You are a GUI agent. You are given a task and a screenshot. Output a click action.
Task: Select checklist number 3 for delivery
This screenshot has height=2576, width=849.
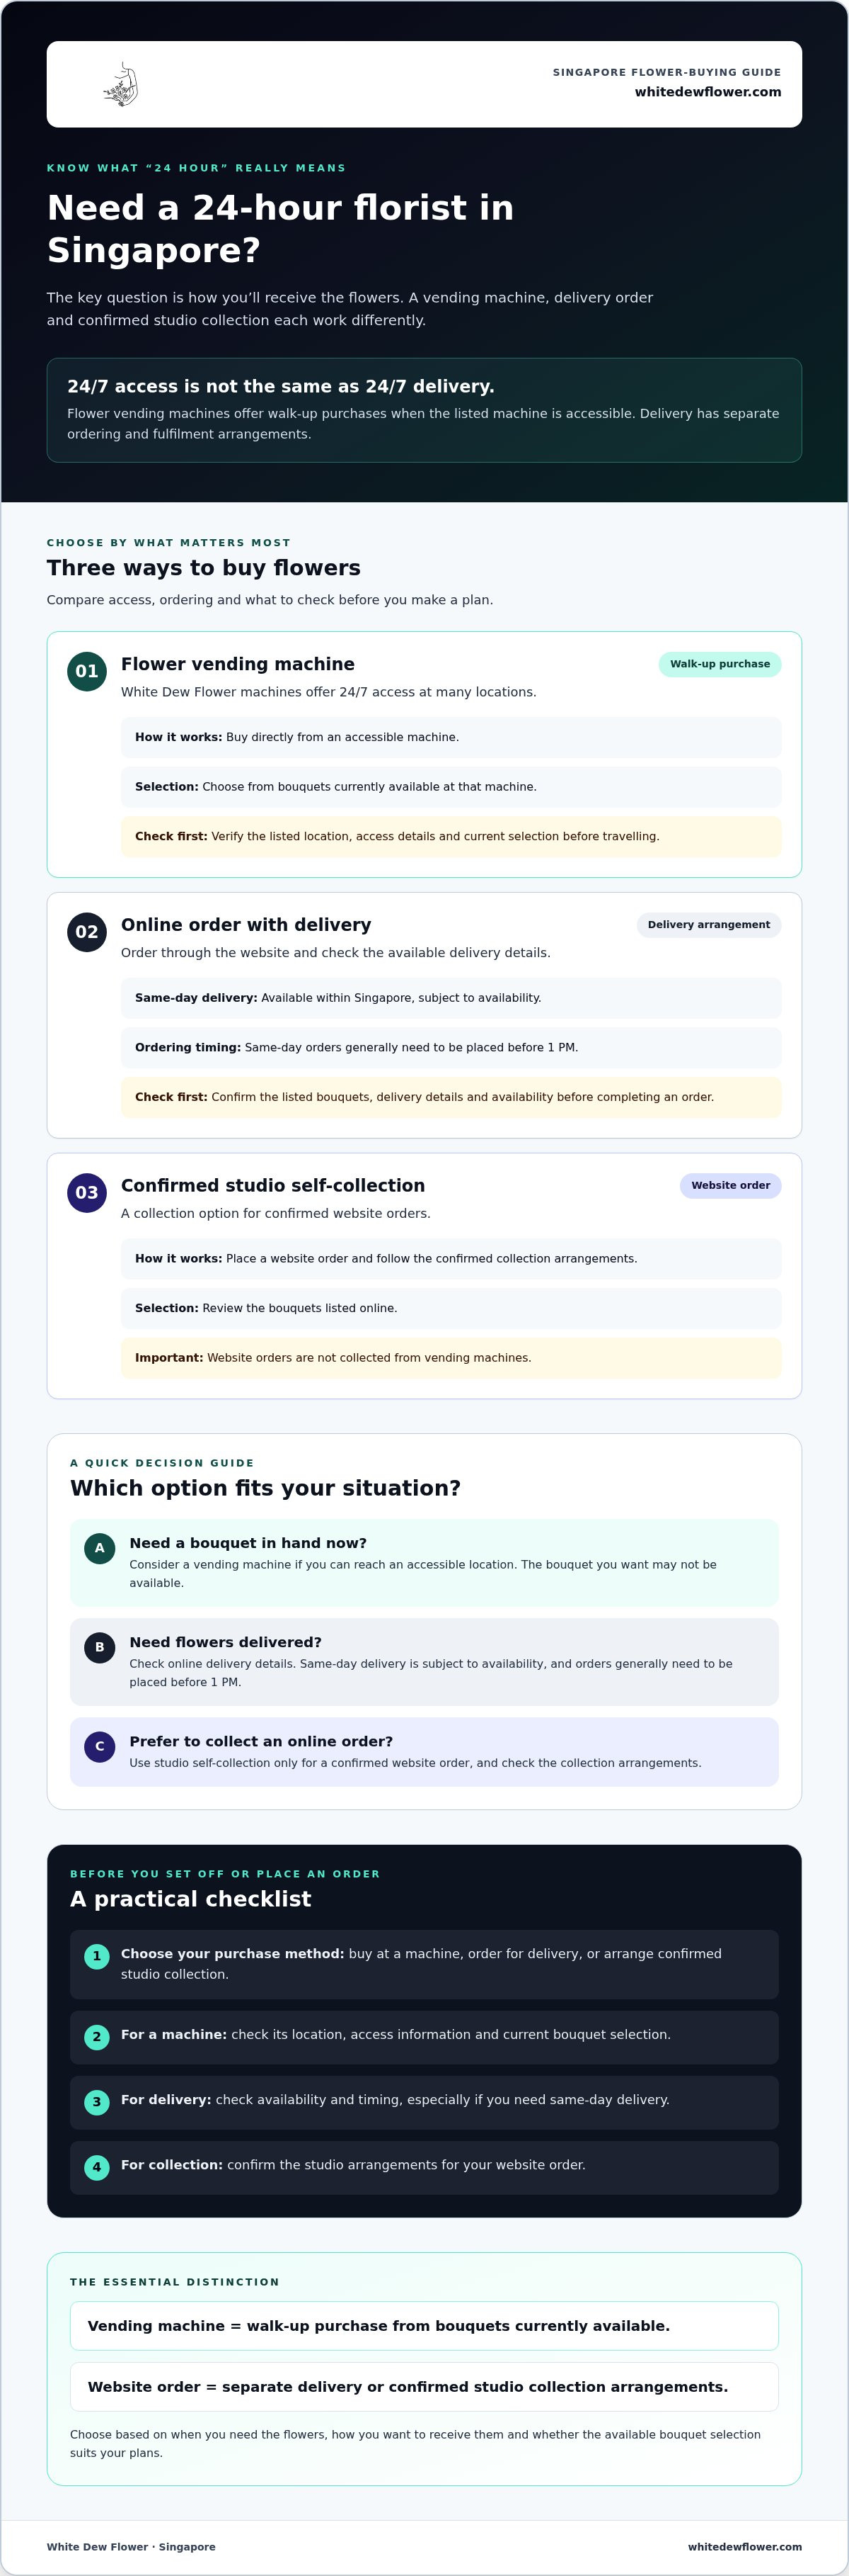(x=97, y=2101)
